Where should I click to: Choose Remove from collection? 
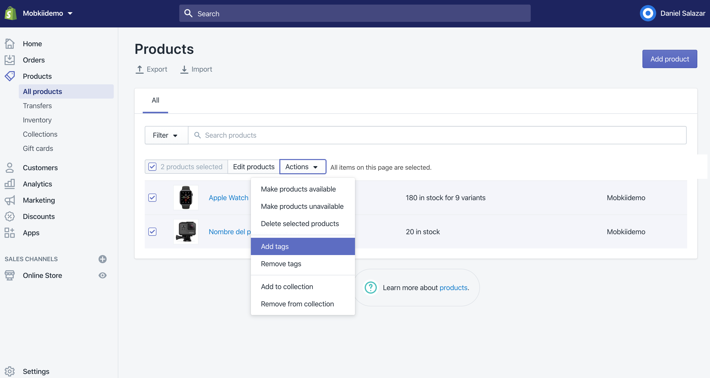coord(303,304)
